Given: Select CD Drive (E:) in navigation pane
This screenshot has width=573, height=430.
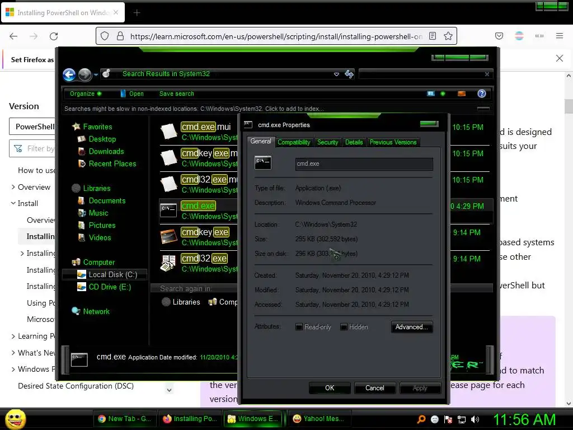Looking at the screenshot, I should coord(104,287).
